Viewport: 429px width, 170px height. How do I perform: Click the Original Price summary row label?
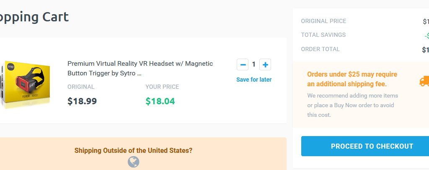click(x=323, y=21)
